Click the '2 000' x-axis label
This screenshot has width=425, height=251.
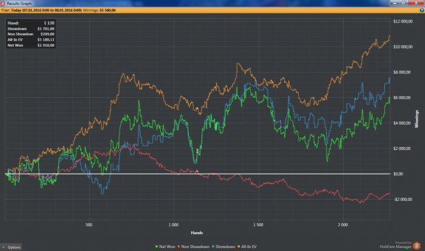pyautogui.click(x=342, y=224)
